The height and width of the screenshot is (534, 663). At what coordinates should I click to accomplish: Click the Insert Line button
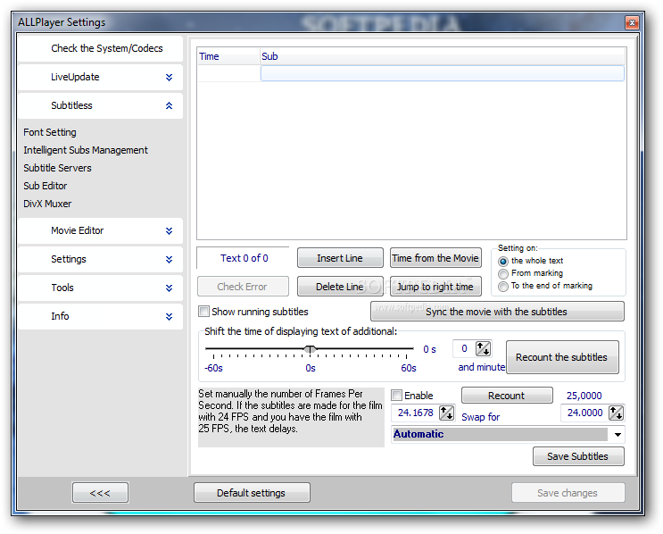coord(340,258)
